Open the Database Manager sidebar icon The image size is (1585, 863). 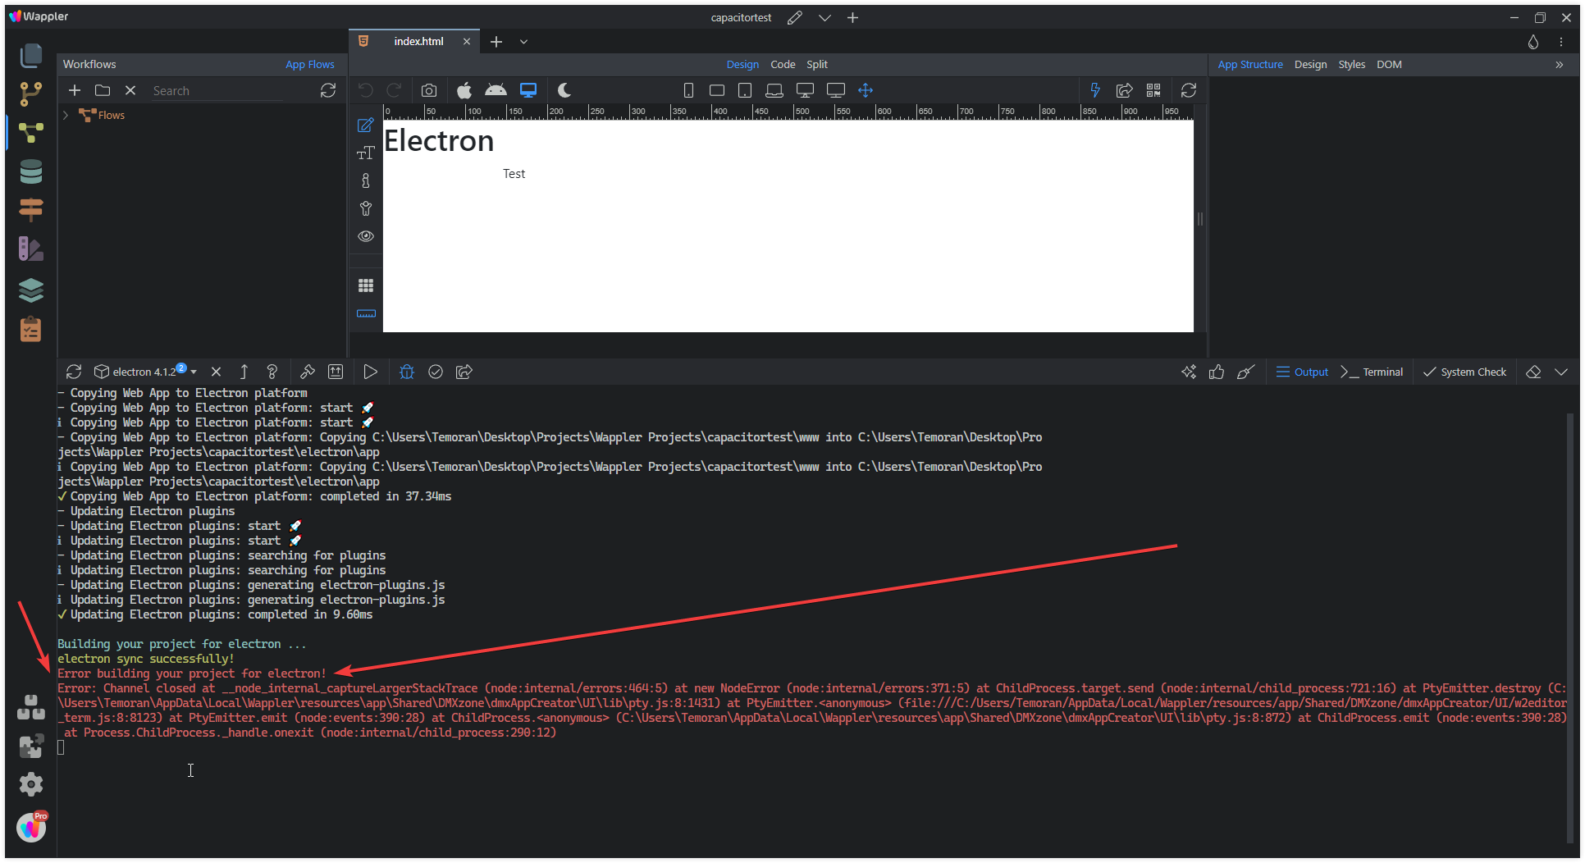(x=31, y=171)
